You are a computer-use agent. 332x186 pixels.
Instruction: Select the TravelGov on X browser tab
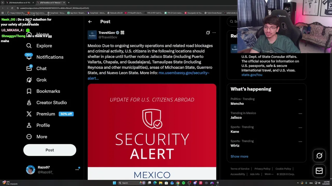pos(51,3)
